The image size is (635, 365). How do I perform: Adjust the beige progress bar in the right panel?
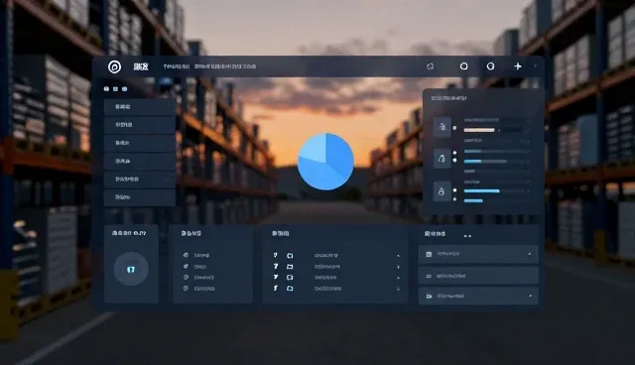pyautogui.click(x=479, y=130)
